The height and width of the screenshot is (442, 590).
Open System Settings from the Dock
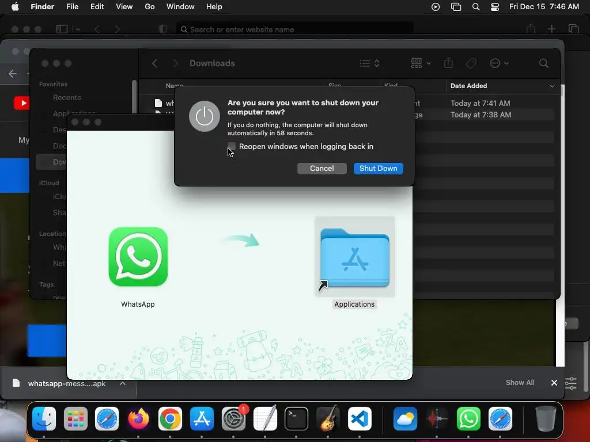point(233,418)
